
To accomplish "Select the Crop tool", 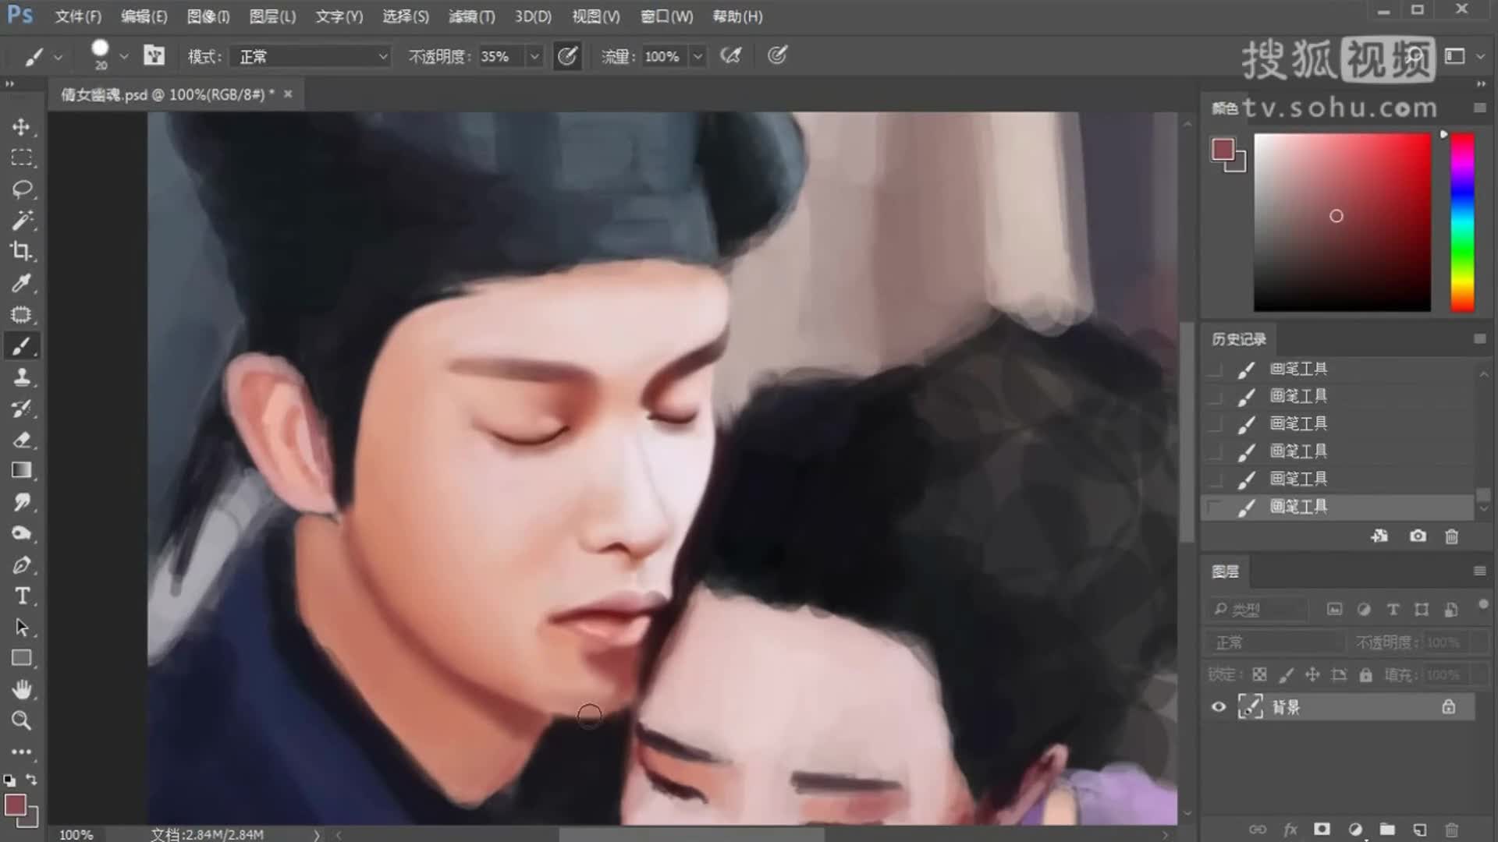I will pos(21,252).
